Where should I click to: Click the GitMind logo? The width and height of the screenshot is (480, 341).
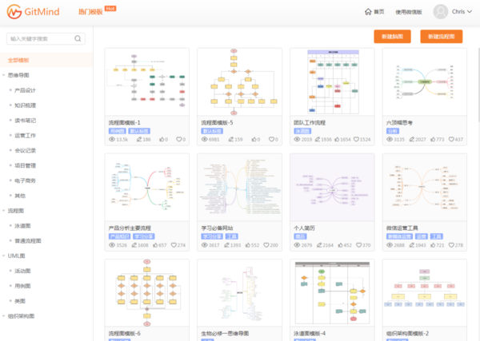[33, 12]
